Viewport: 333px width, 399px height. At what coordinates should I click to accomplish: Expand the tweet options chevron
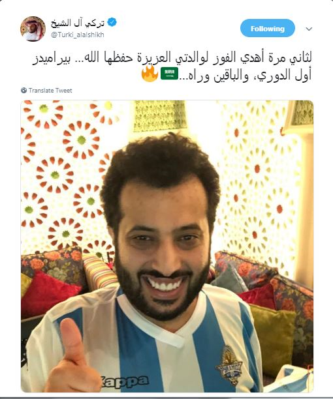click(x=309, y=29)
